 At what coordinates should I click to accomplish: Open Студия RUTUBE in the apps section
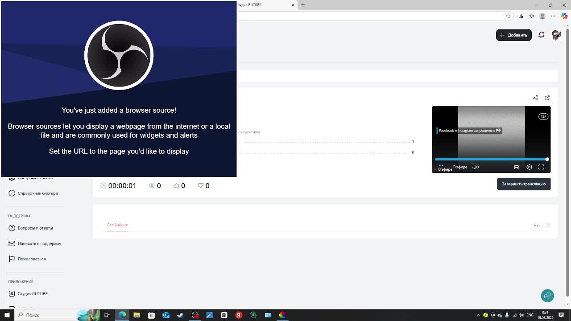33,294
